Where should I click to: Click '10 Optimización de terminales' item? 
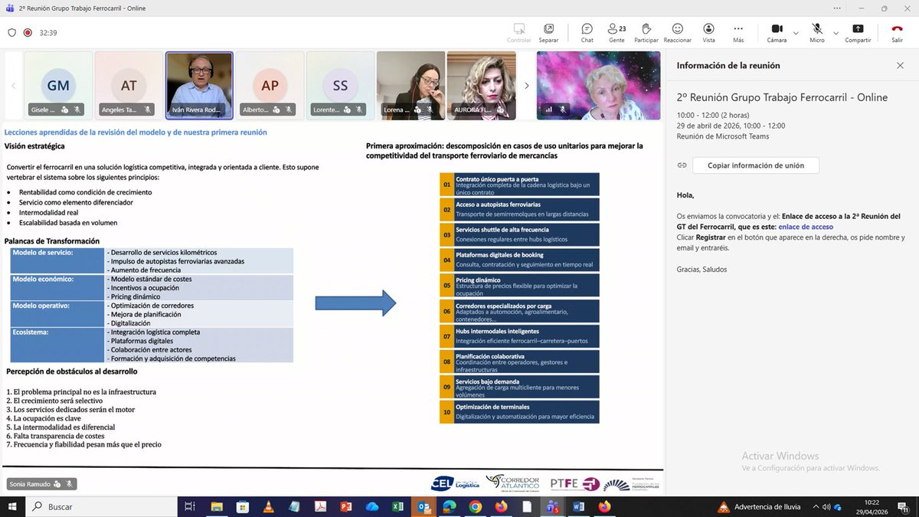[x=519, y=412]
